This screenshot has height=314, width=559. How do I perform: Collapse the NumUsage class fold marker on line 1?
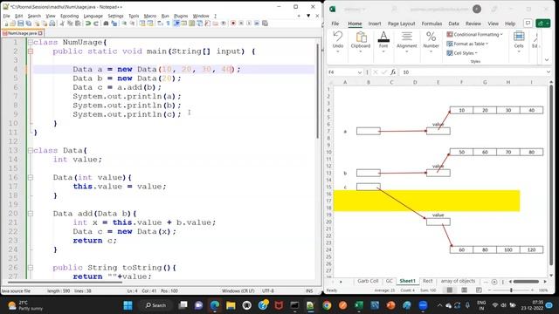31,43
